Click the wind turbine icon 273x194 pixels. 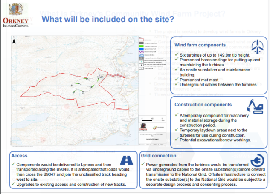coord(257,47)
